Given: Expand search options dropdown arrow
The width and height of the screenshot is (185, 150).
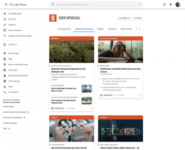Looking at the screenshot, I should click(140, 4).
